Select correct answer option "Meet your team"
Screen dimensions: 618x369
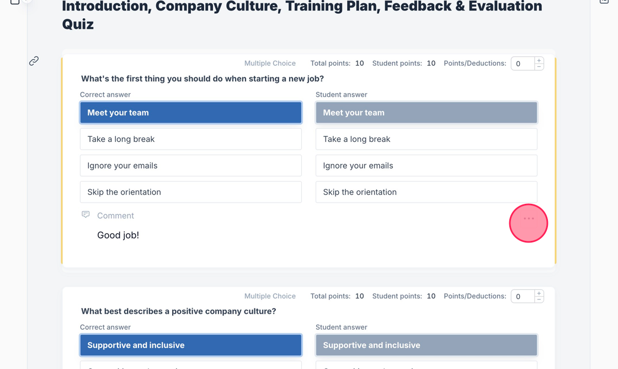(190, 113)
